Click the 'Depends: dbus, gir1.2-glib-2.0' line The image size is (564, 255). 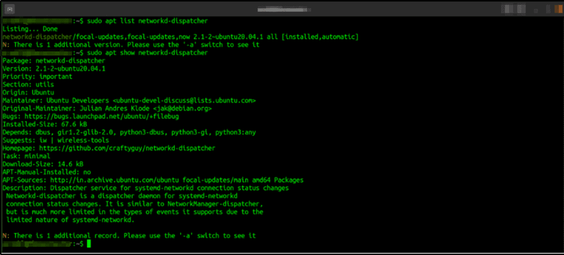pos(129,132)
